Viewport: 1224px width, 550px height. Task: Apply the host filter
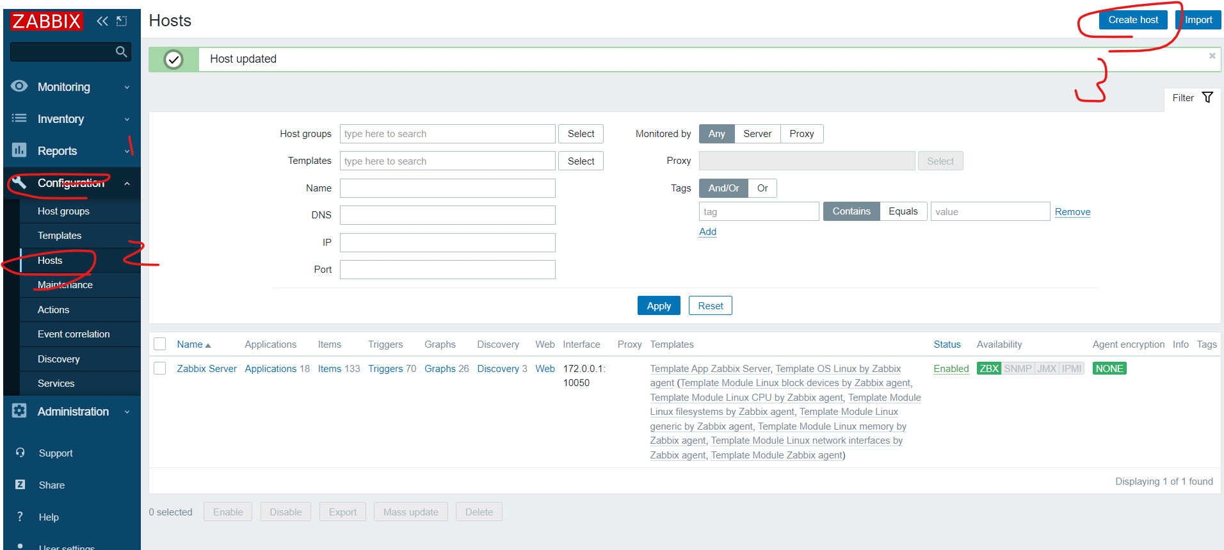659,305
